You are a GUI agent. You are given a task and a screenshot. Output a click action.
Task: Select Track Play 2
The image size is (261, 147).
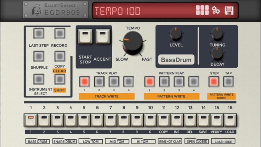pyautogui.click(x=99, y=82)
